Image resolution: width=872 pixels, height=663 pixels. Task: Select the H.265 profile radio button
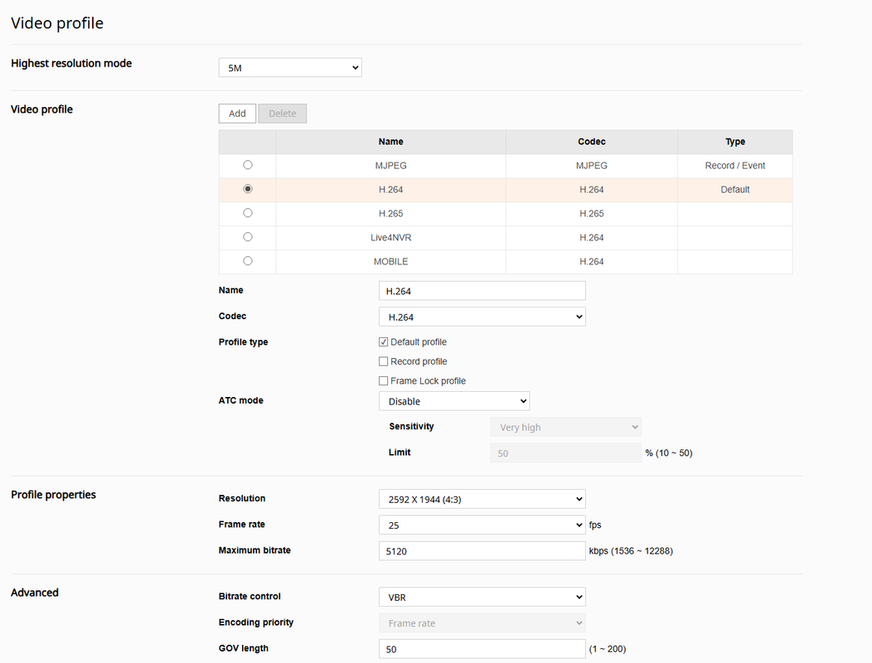tap(248, 213)
